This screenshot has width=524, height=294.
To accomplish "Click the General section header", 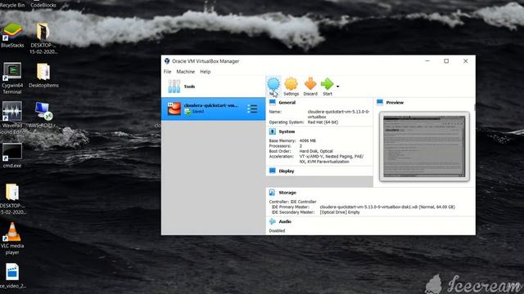I will tap(287, 102).
